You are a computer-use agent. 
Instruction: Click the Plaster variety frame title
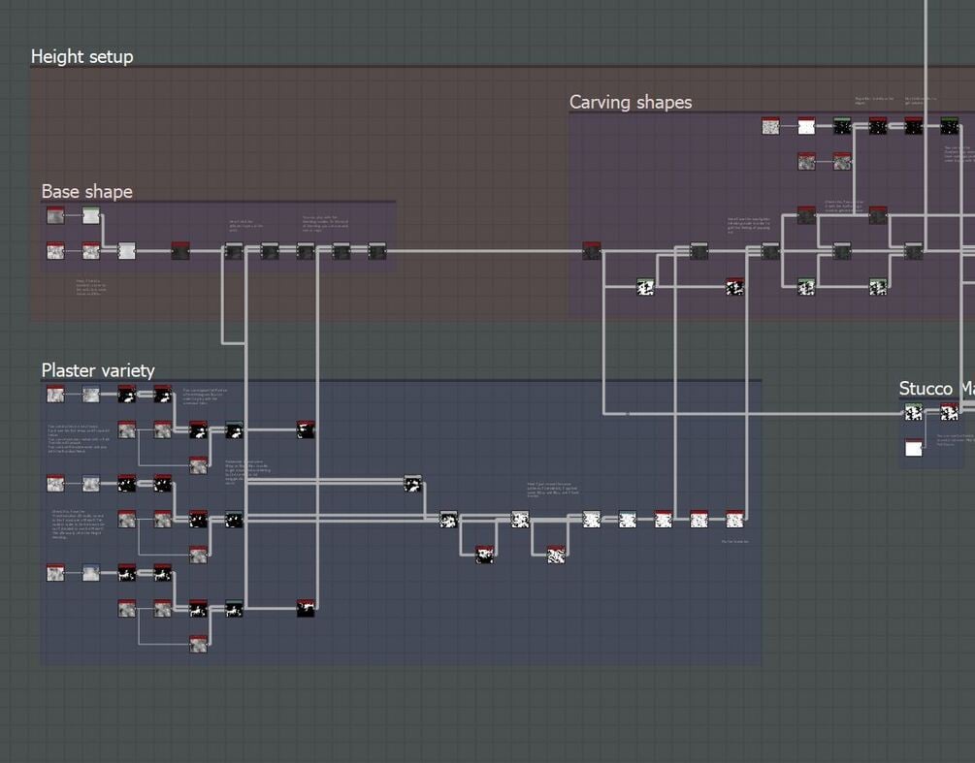pos(98,370)
